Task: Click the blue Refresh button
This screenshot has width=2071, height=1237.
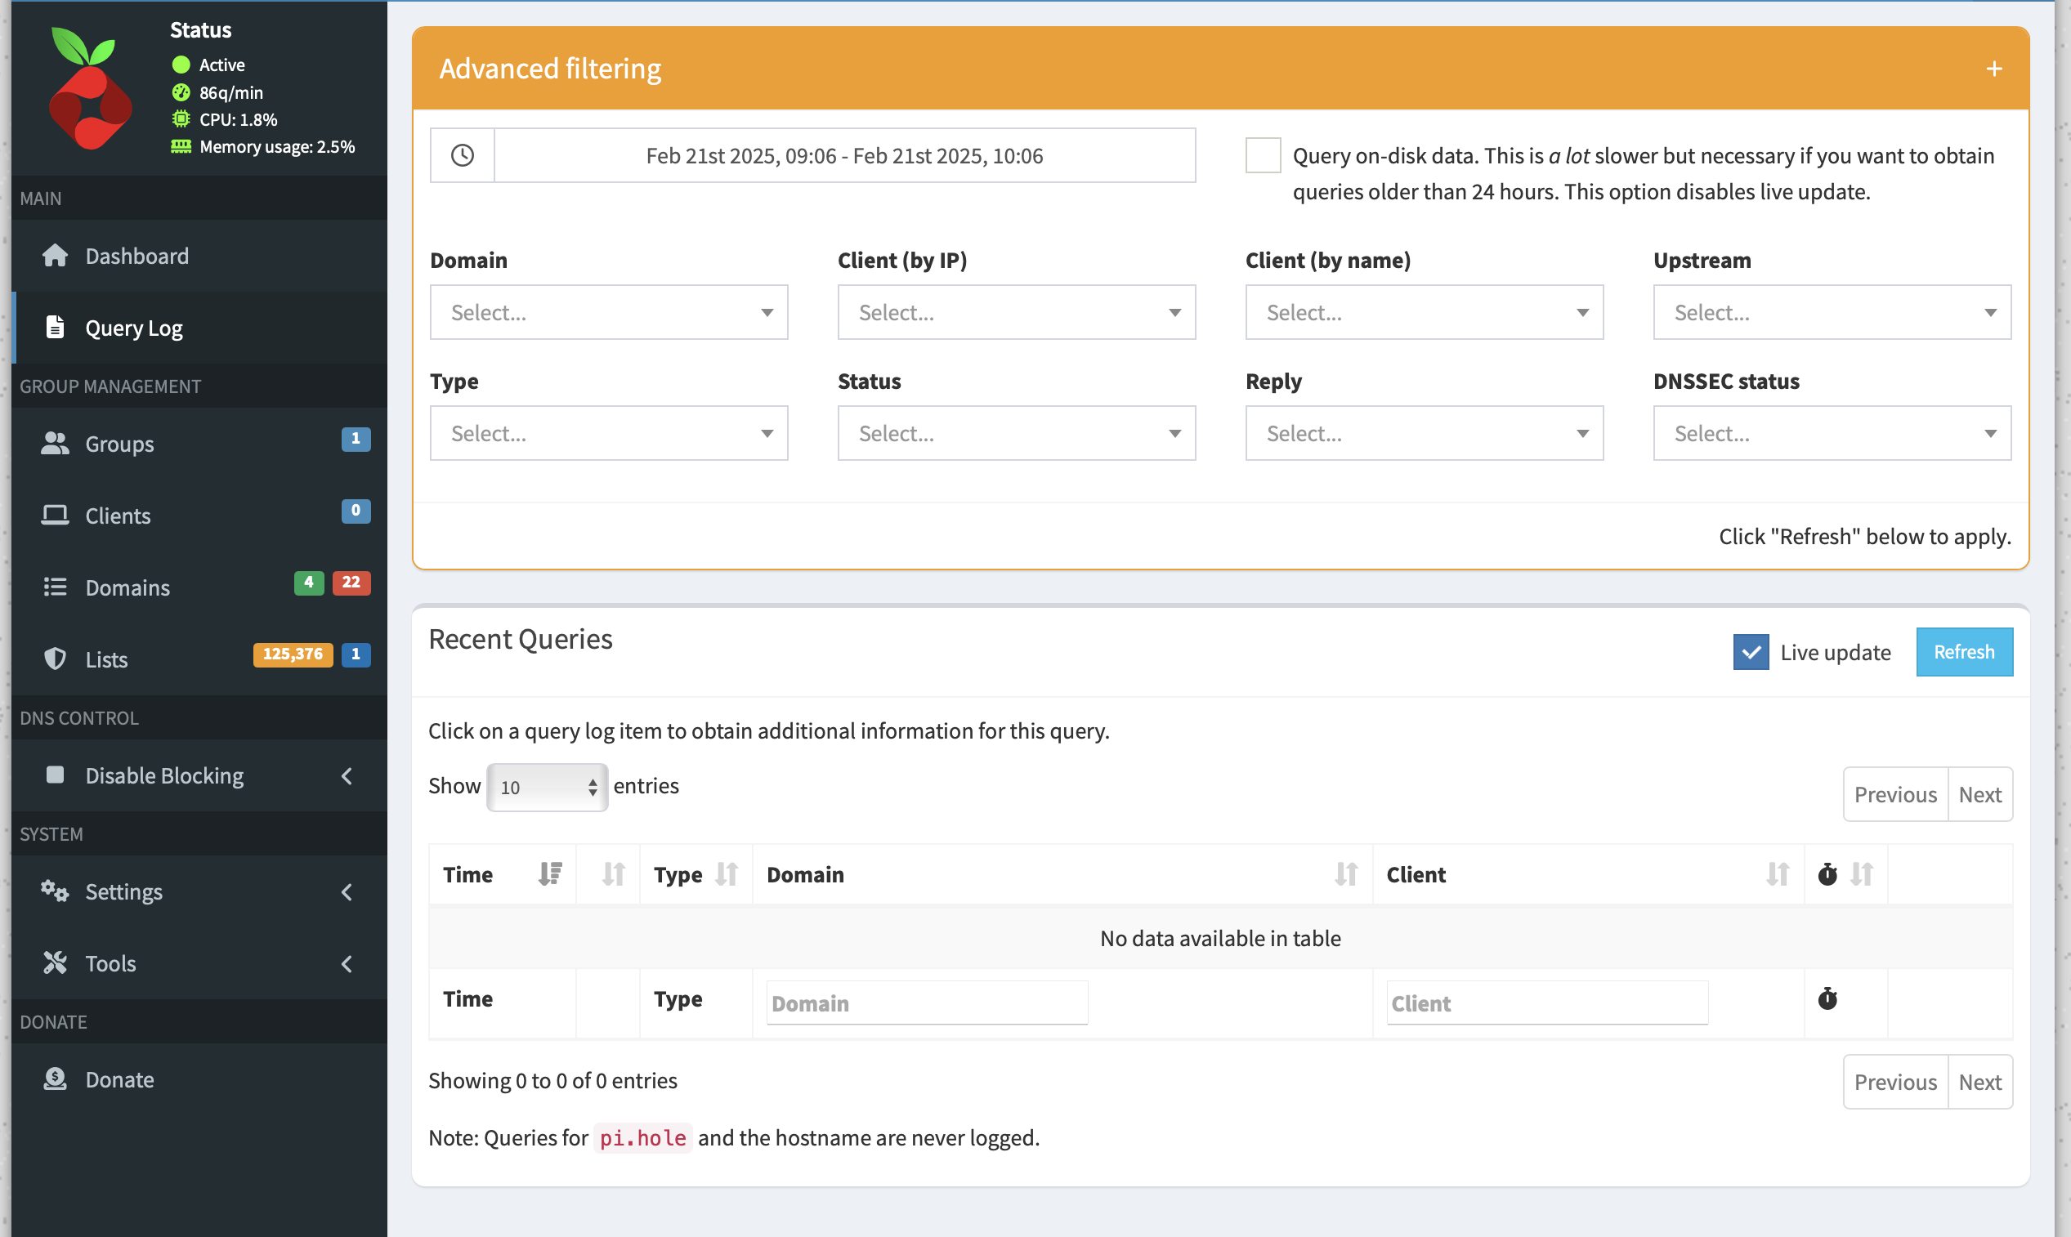Action: point(1963,652)
